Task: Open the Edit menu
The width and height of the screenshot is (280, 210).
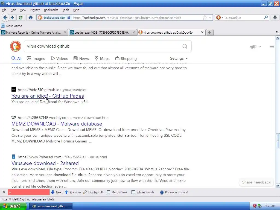Action: [x=13, y=10]
